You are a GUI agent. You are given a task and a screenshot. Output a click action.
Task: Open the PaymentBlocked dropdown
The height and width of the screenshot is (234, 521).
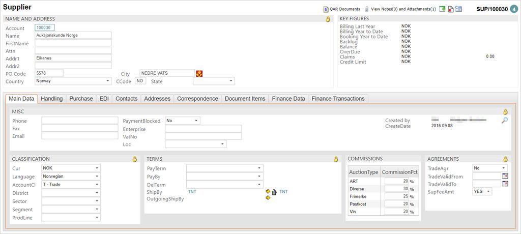(196, 121)
